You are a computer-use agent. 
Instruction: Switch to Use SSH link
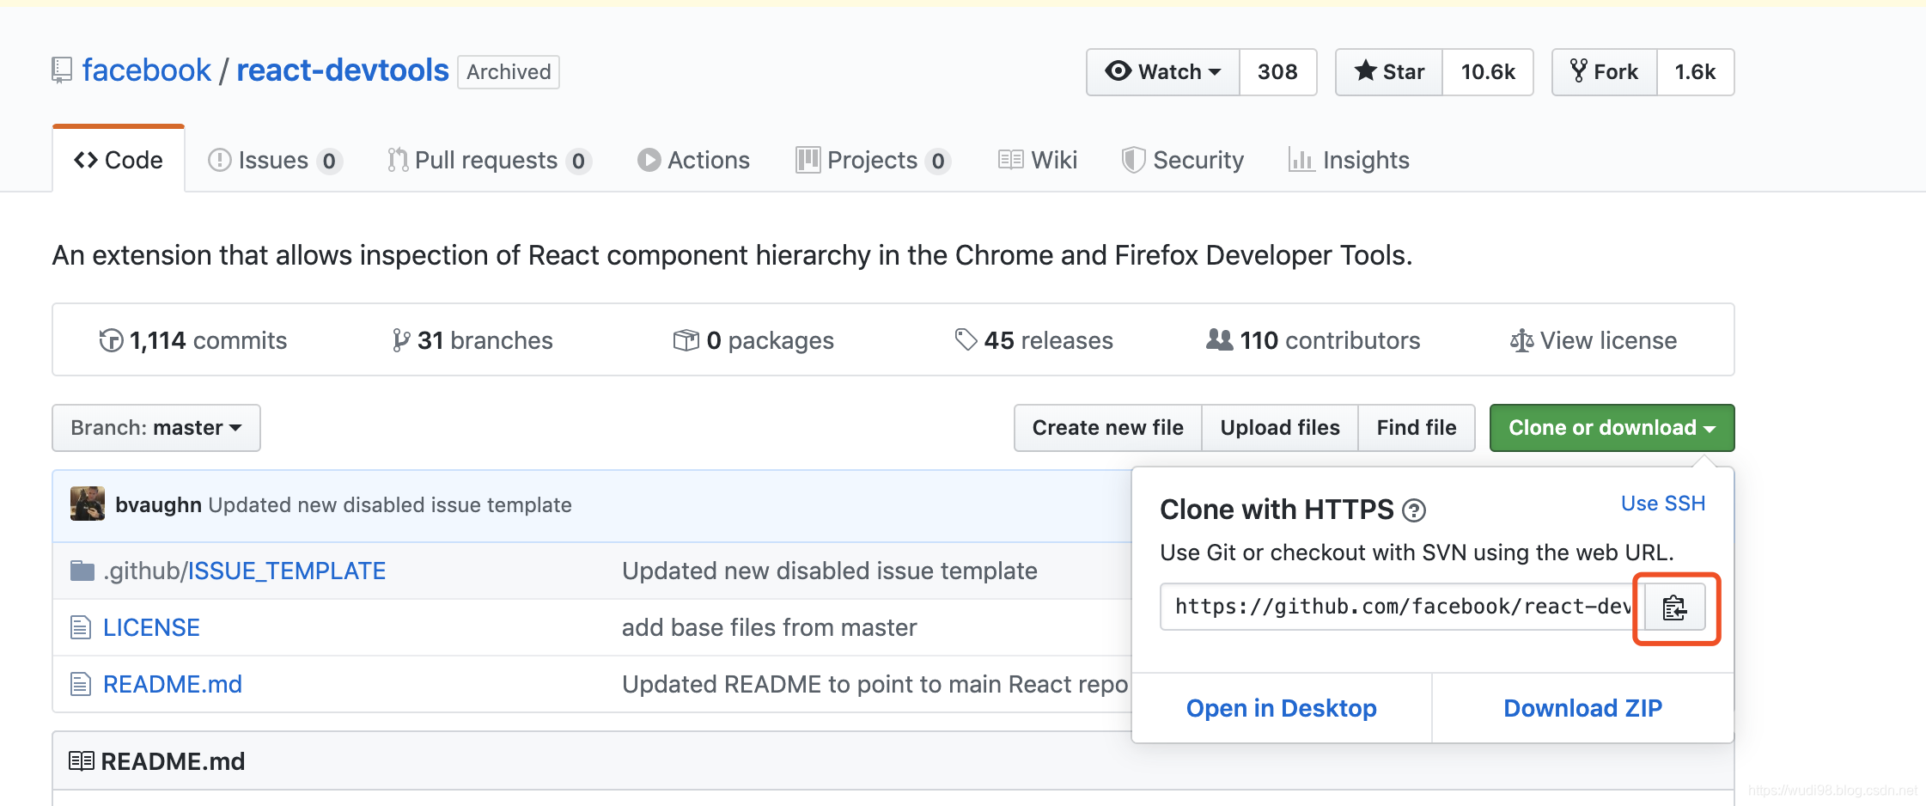click(1663, 504)
